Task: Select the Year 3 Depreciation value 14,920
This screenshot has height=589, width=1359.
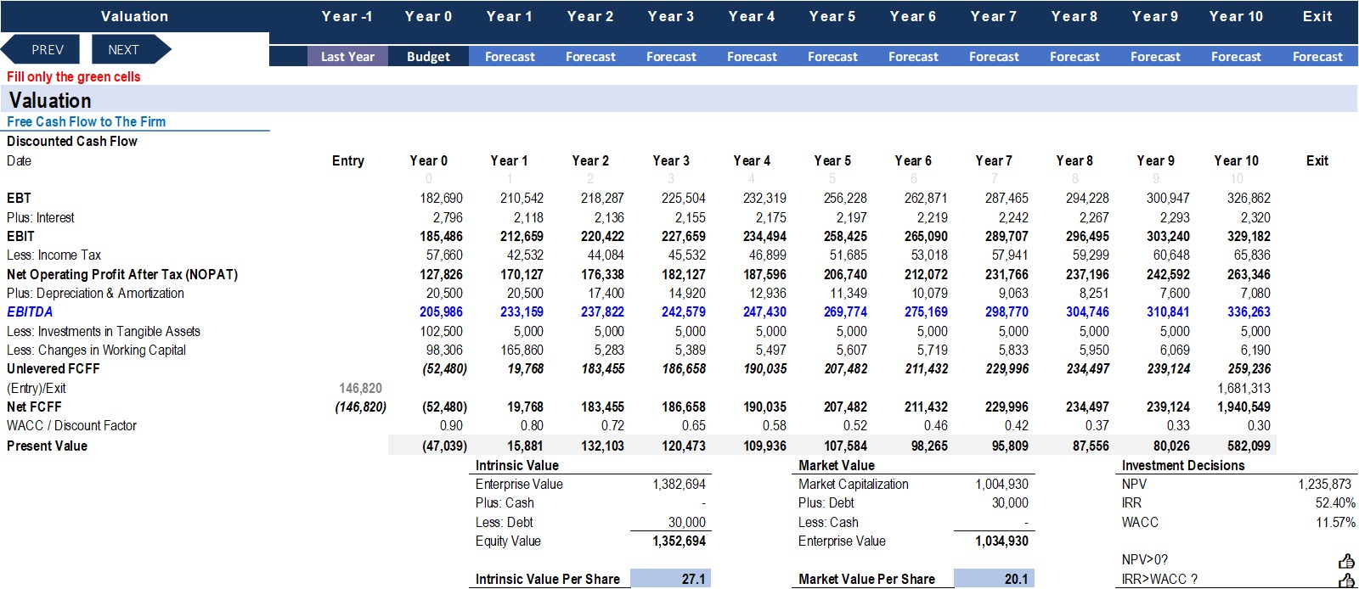Action: pos(686,293)
